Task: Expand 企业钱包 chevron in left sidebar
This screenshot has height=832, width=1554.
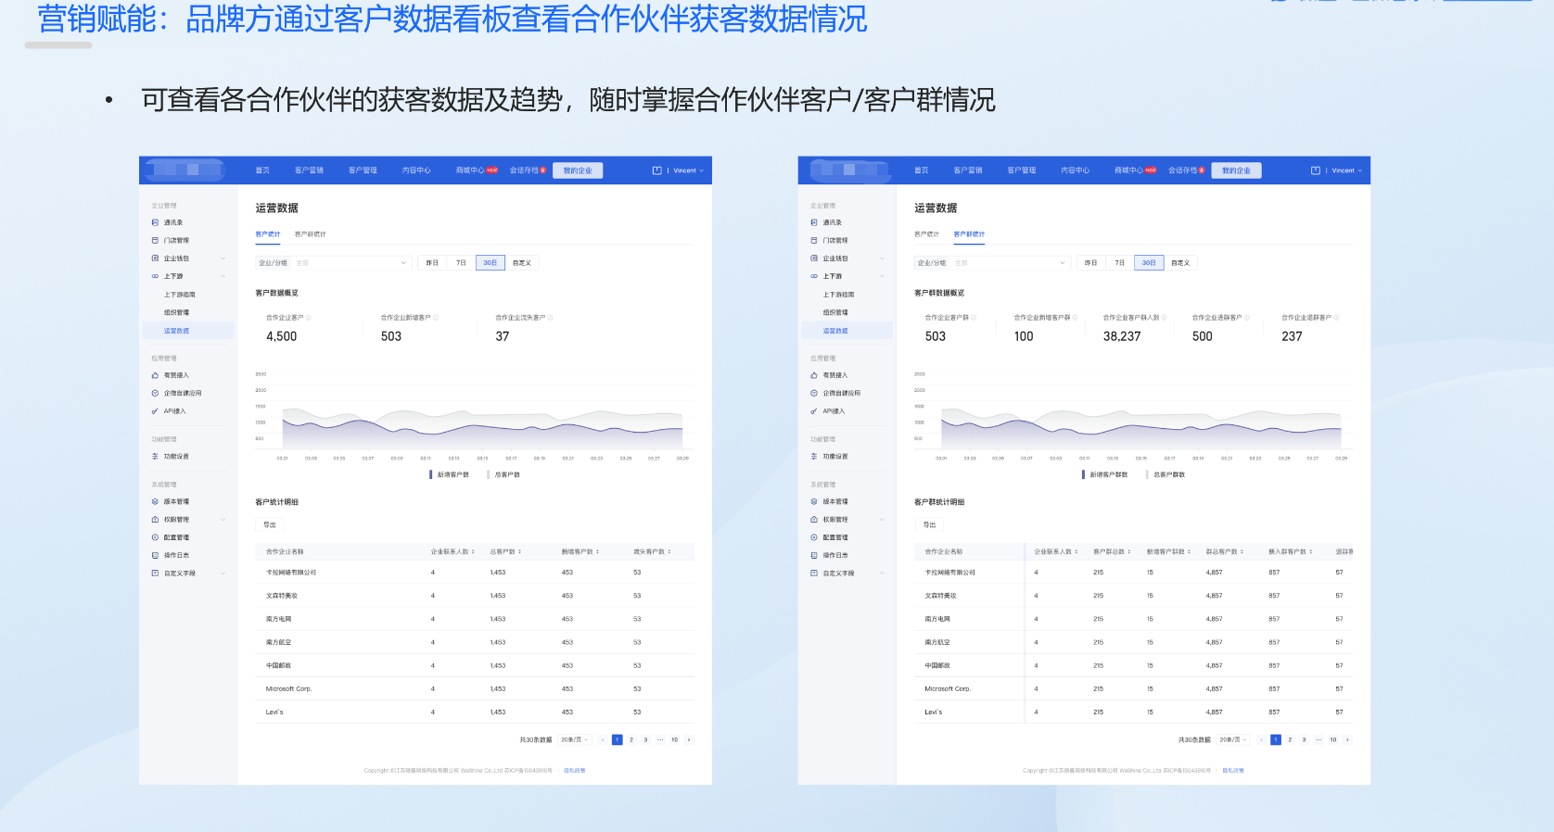Action: (223, 258)
